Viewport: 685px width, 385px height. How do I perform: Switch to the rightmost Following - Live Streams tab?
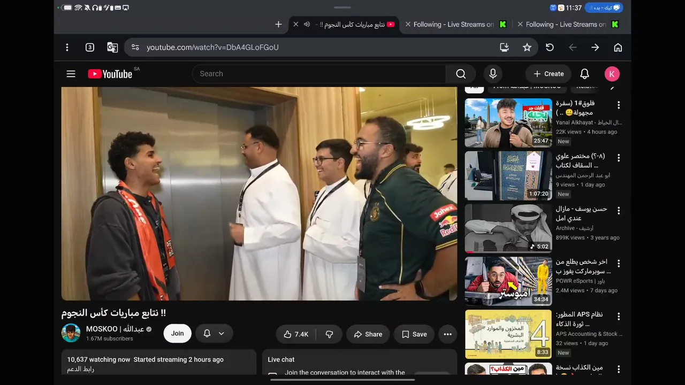click(x=568, y=25)
